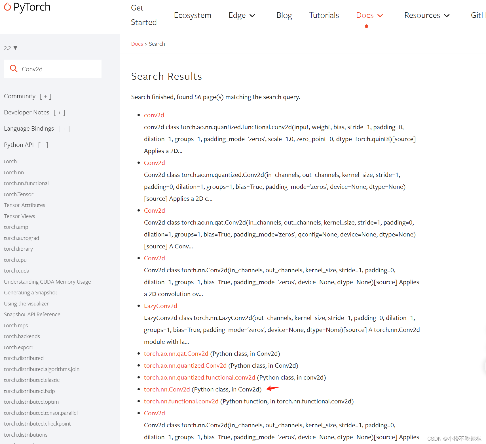486x444 pixels.
Task: Click the search magnifying glass icon
Action: point(13,69)
